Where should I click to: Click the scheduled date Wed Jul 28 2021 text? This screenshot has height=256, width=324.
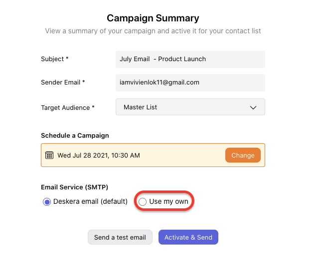tap(99, 155)
